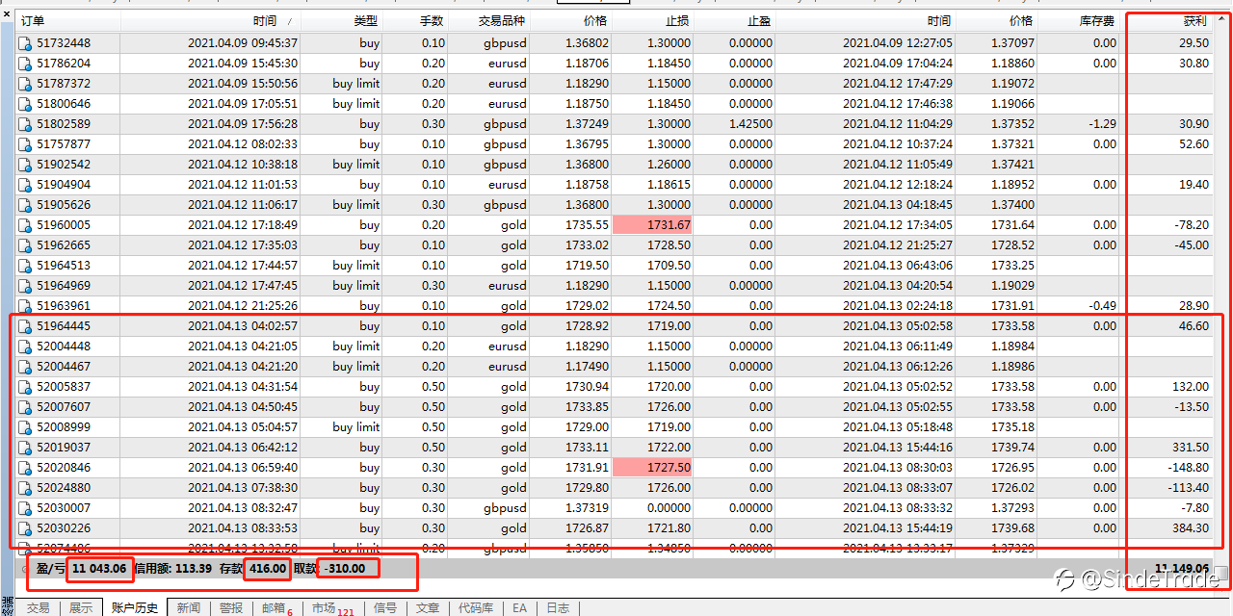Click the order icon for order 52030007

tap(25, 508)
